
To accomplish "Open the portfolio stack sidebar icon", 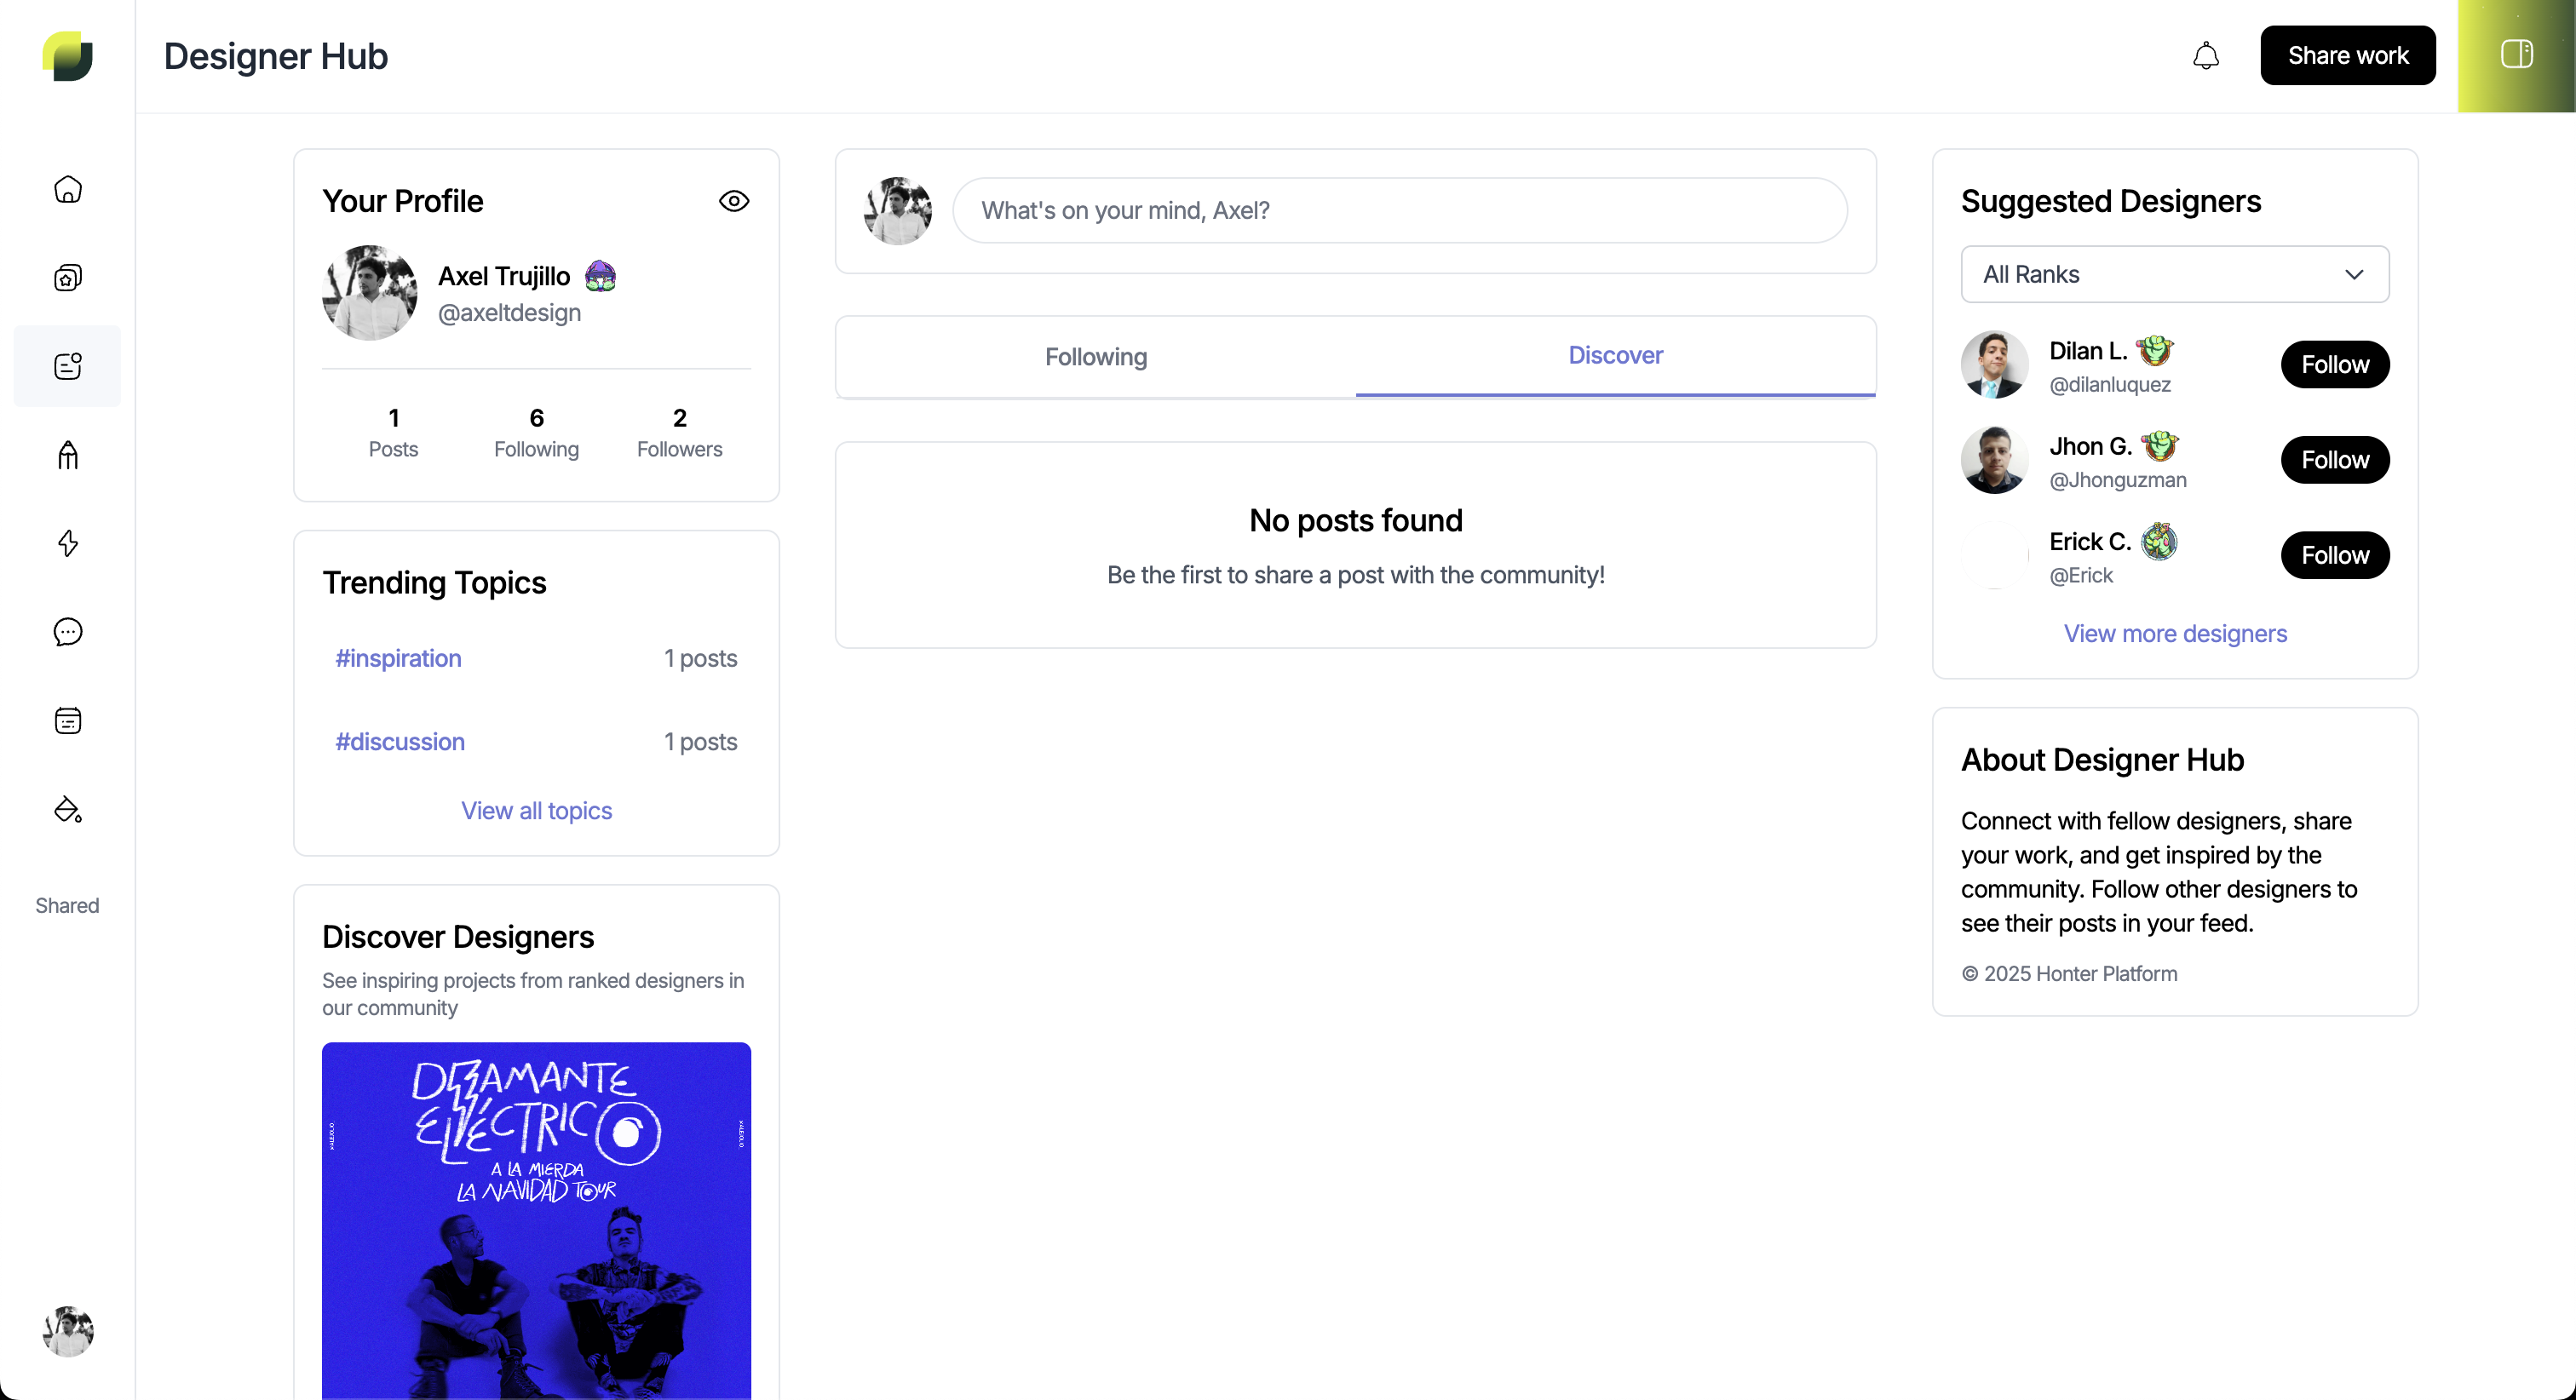I will (67, 277).
